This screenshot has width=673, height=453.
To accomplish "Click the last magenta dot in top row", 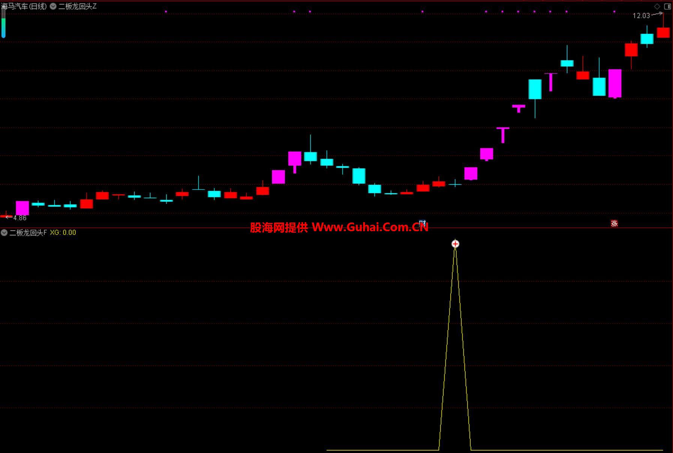I will click(x=614, y=12).
